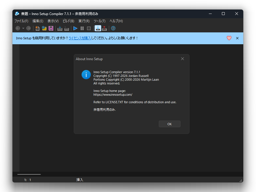Open the 編集(E) menu
256x192 pixels.
[x=38, y=21]
